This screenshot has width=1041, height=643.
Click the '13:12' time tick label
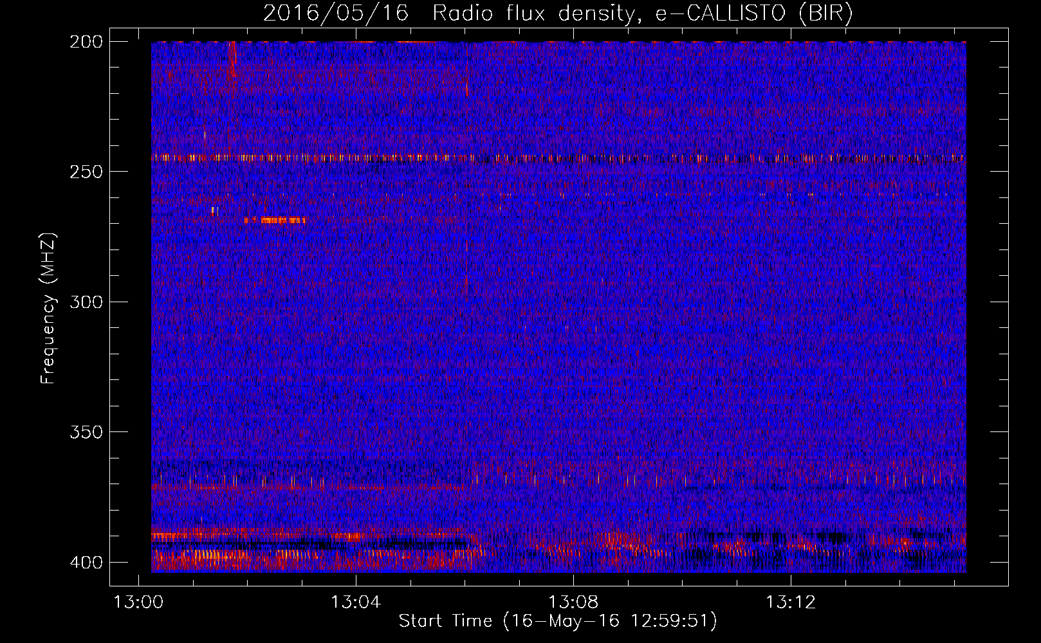[x=791, y=602]
